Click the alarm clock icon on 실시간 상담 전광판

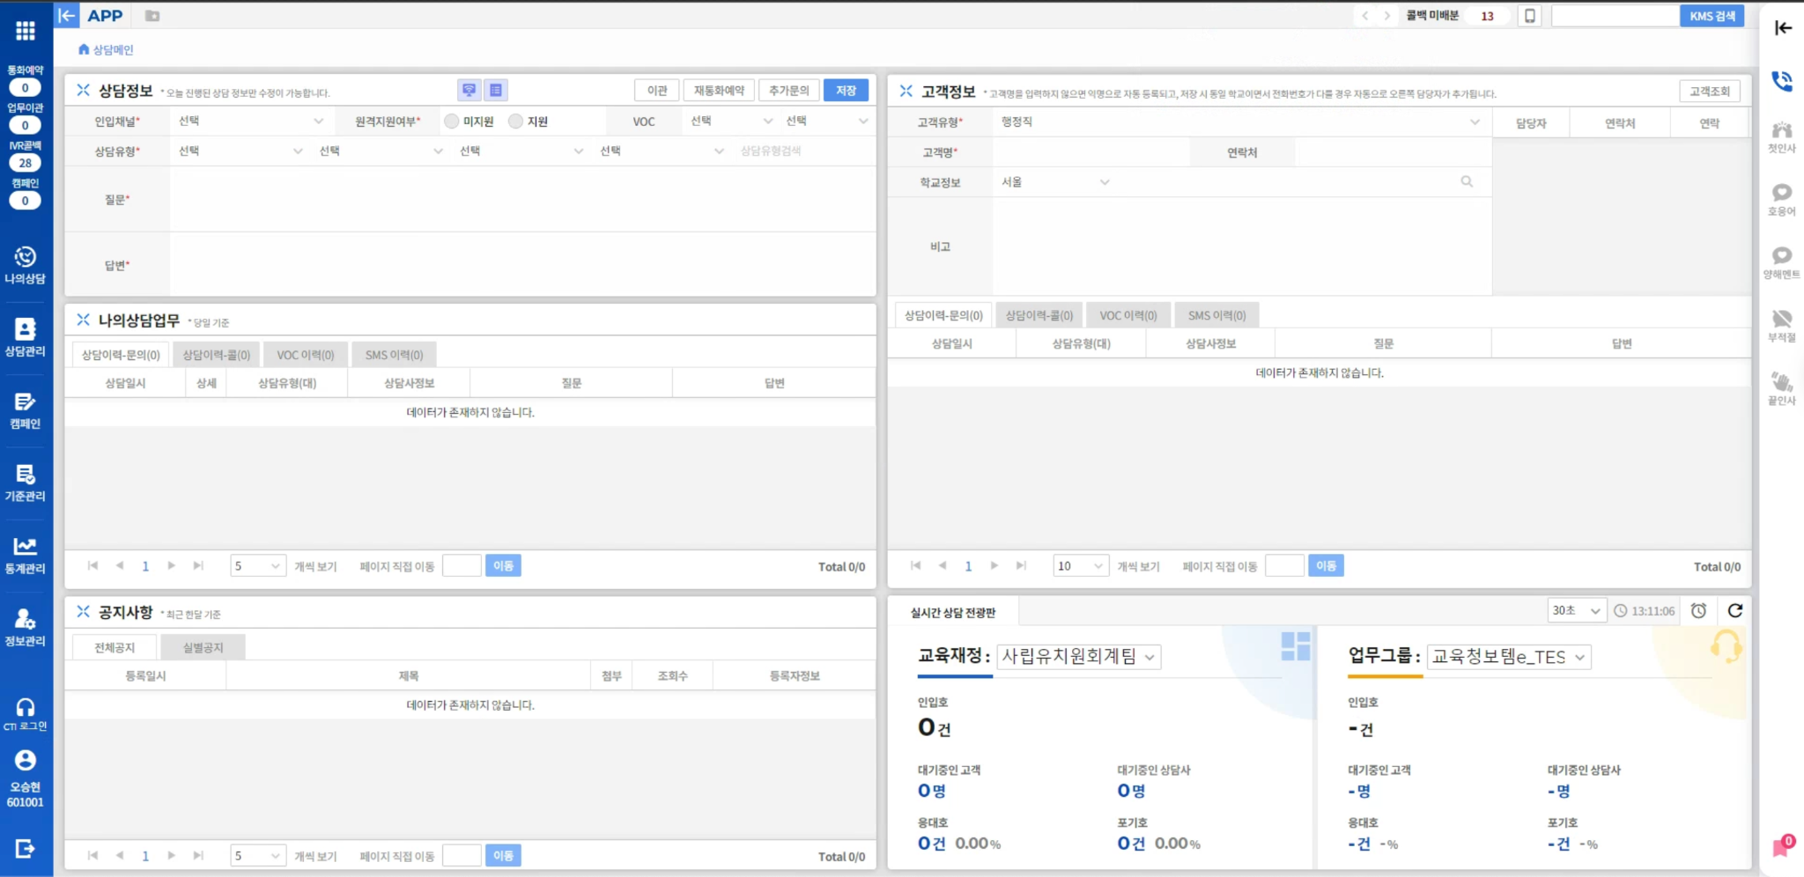point(1699,610)
